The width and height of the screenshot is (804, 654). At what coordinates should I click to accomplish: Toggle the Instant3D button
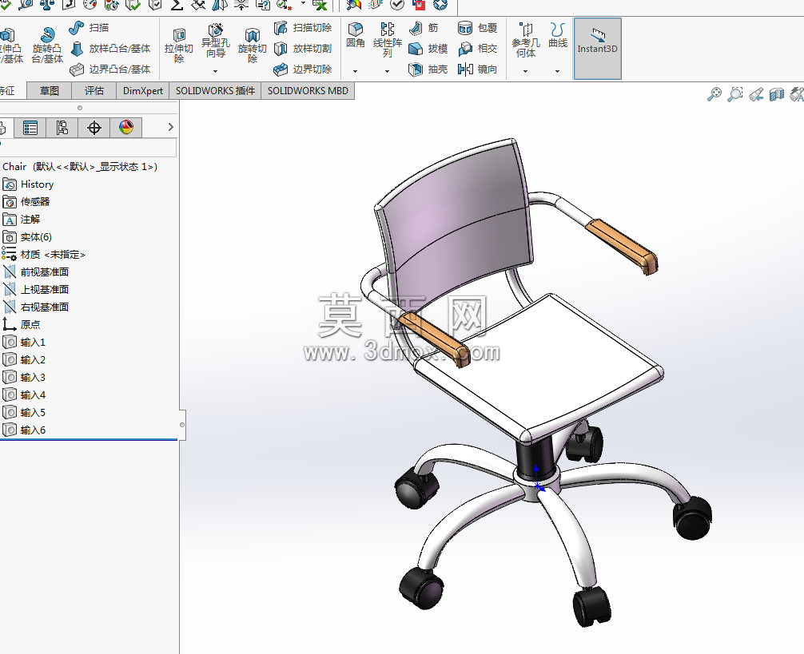click(x=597, y=49)
